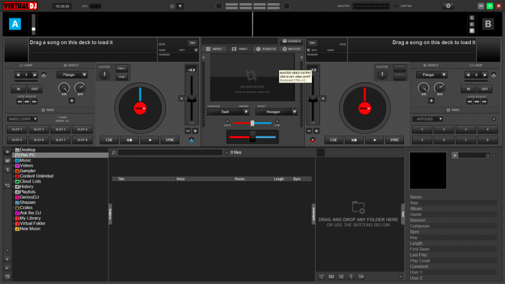Toggle the SANDBOX mode
Screen dimensions: 505x284
pyautogui.click(x=292, y=41)
